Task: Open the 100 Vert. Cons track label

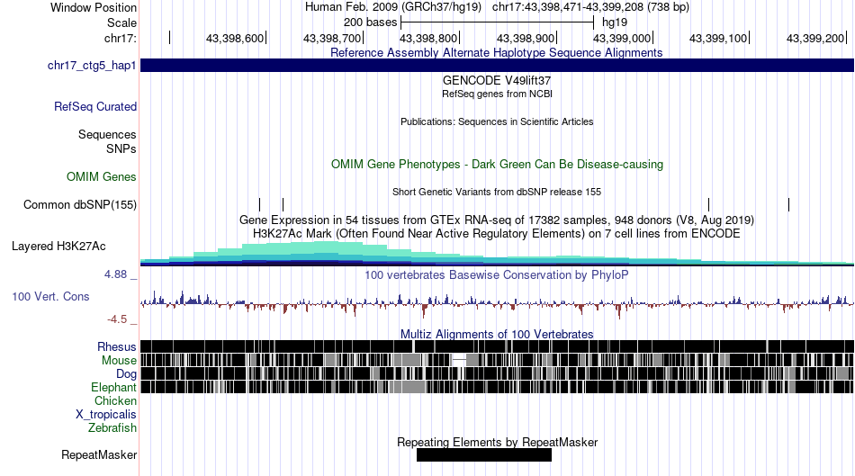Action: tap(50, 296)
